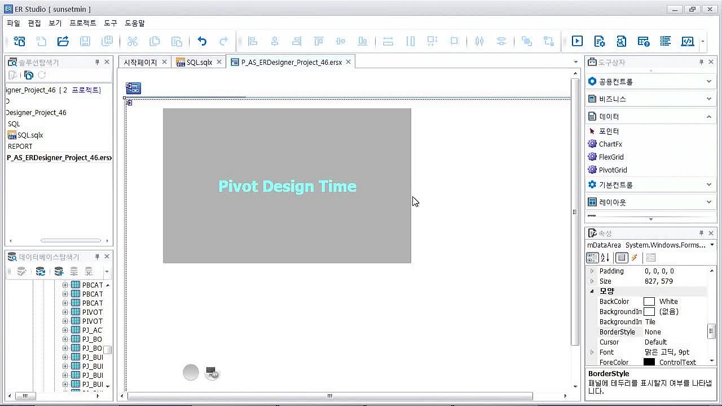Image resolution: width=722 pixels, height=406 pixels.
Task: Click the categorized view icon in properties panel
Action: (x=592, y=258)
